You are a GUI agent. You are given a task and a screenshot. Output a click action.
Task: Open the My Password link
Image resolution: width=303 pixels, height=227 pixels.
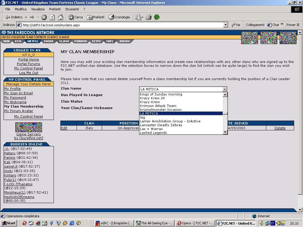tap(15, 98)
